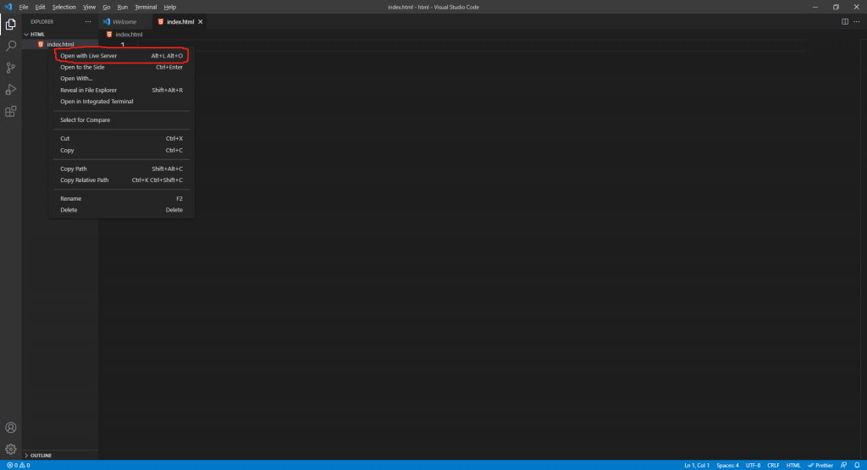
Task: Click the Explorer more actions ellipsis
Action: tap(88, 21)
